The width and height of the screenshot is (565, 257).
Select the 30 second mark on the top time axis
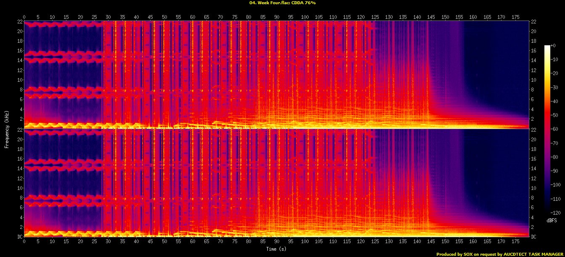(108, 17)
